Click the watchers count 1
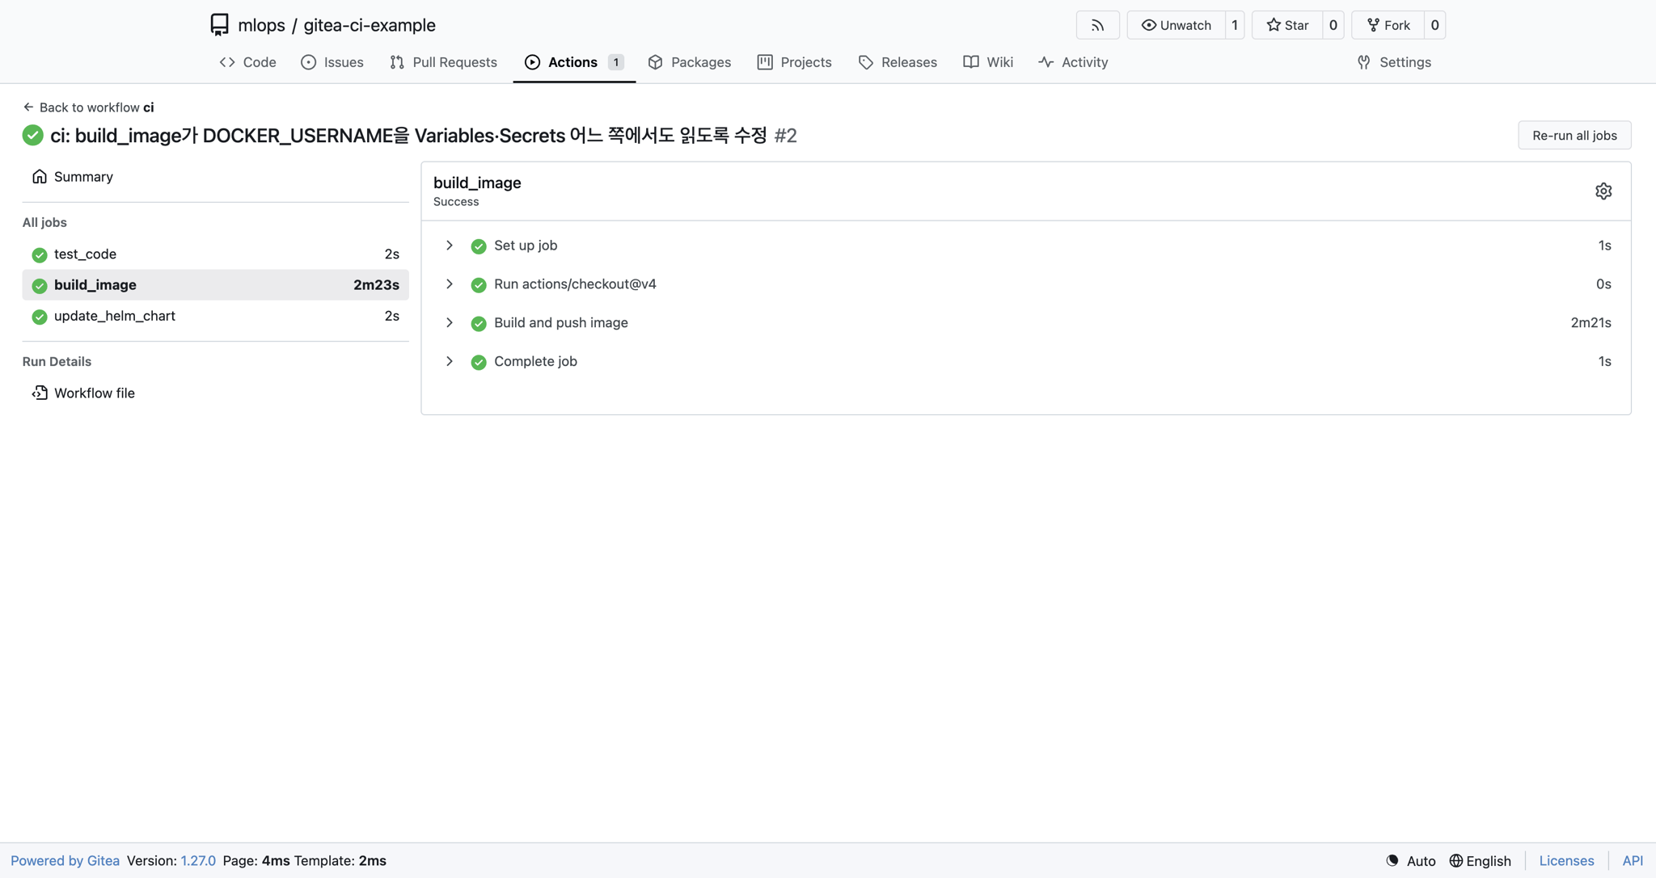Viewport: 1656px width, 878px height. [x=1235, y=25]
